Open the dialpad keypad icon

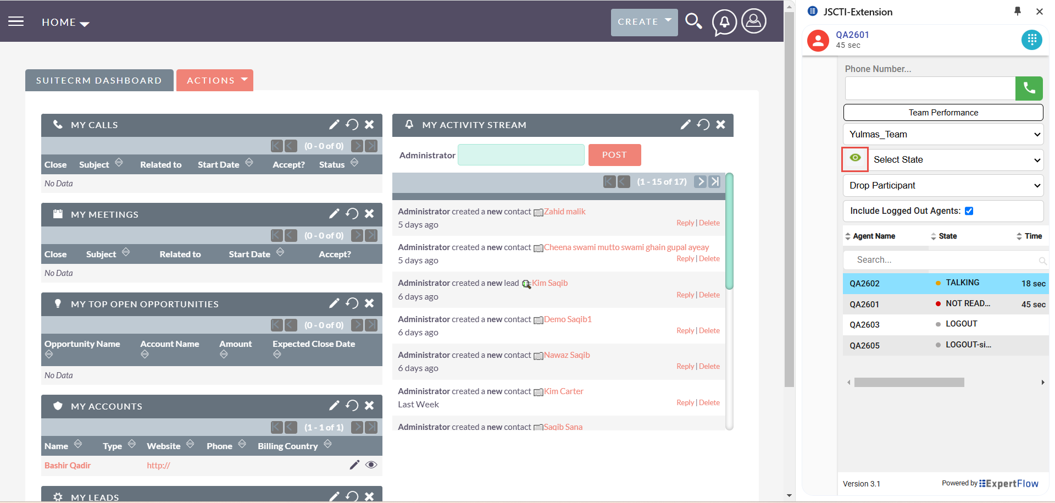click(x=1031, y=40)
